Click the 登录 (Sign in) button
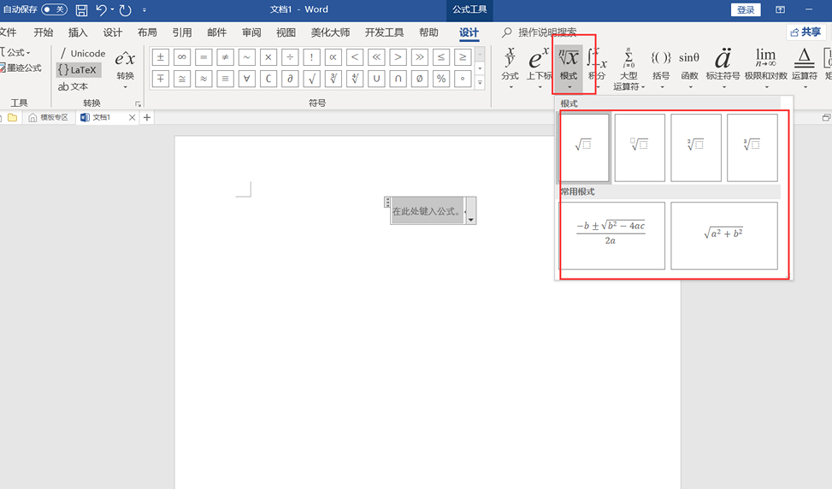 746,9
